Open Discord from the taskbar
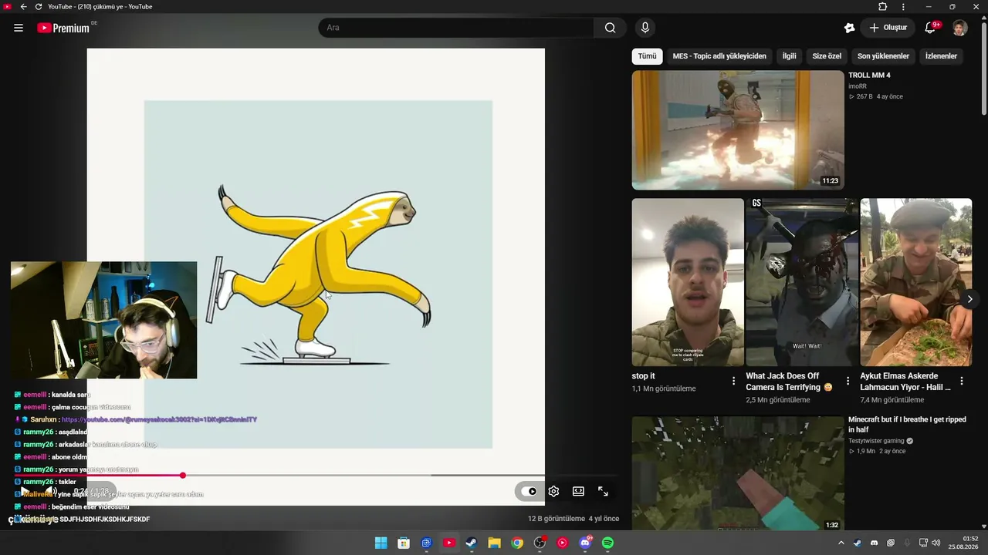The image size is (988, 555). [x=585, y=543]
